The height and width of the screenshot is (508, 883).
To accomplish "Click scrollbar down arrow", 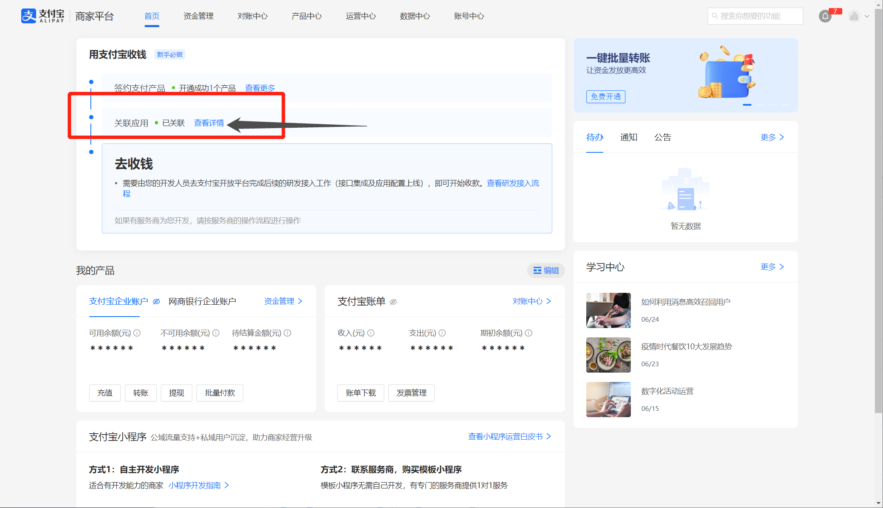I will point(878,503).
